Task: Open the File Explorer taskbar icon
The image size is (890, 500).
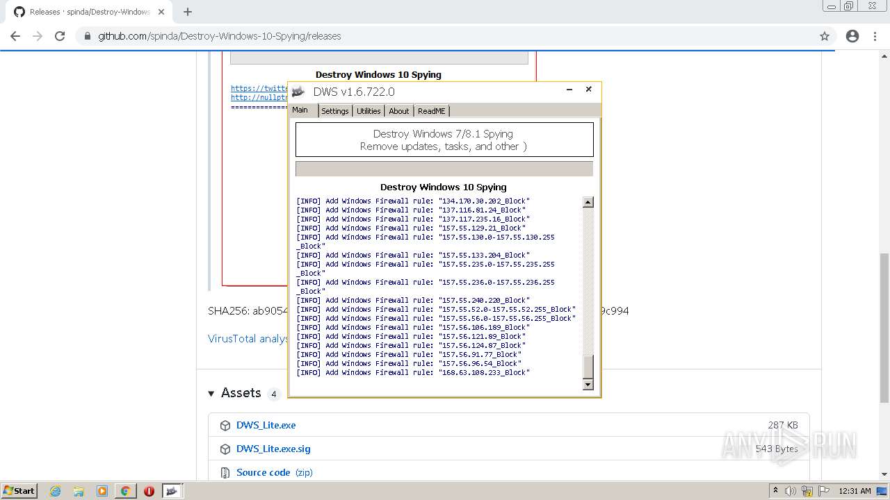Action: [79, 491]
